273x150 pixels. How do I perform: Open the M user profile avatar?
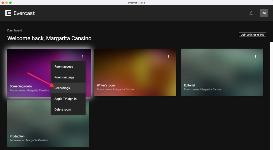(x=264, y=13)
